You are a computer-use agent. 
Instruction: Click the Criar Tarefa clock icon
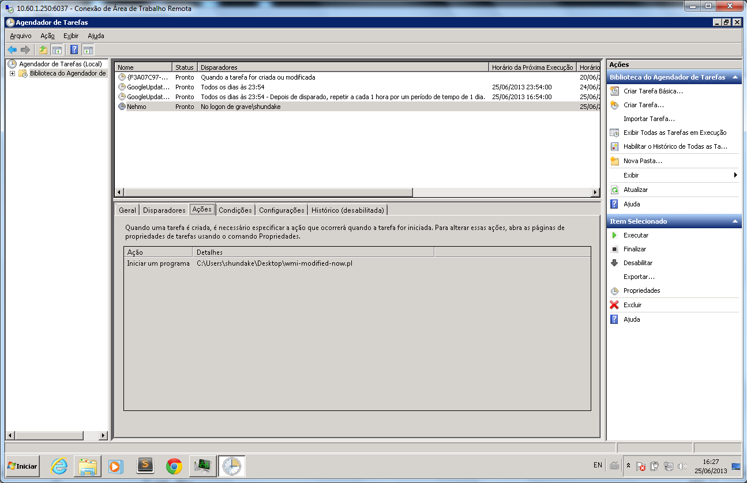pos(614,105)
